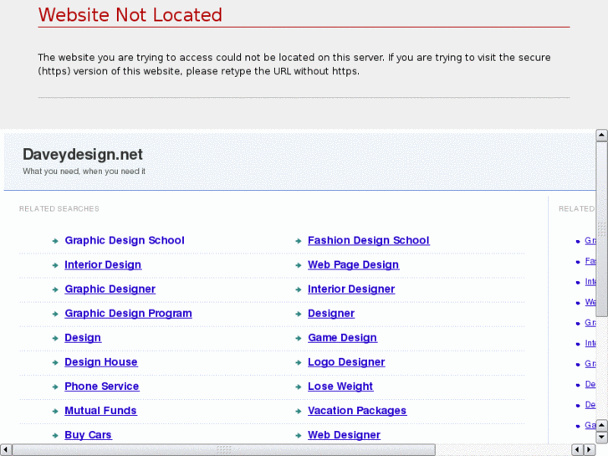Click arrow bullet beside Vacation Packages
Screen dimensions: 608x456
pos(299,412)
